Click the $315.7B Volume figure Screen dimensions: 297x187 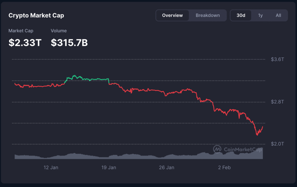click(69, 42)
